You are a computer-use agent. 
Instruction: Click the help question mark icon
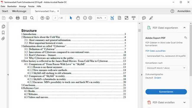172,11
